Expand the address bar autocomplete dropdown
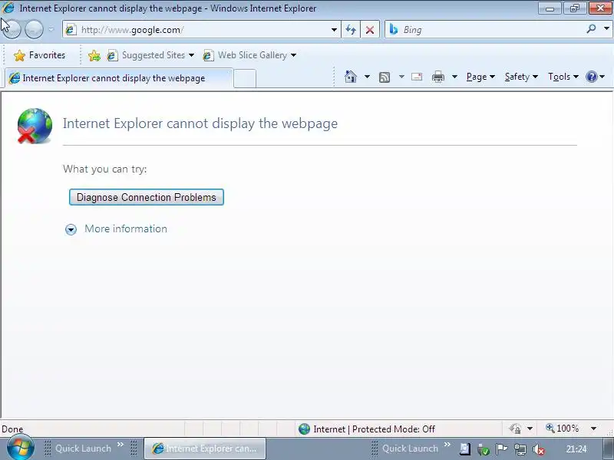Screen dimensions: 614x460 click(334, 30)
